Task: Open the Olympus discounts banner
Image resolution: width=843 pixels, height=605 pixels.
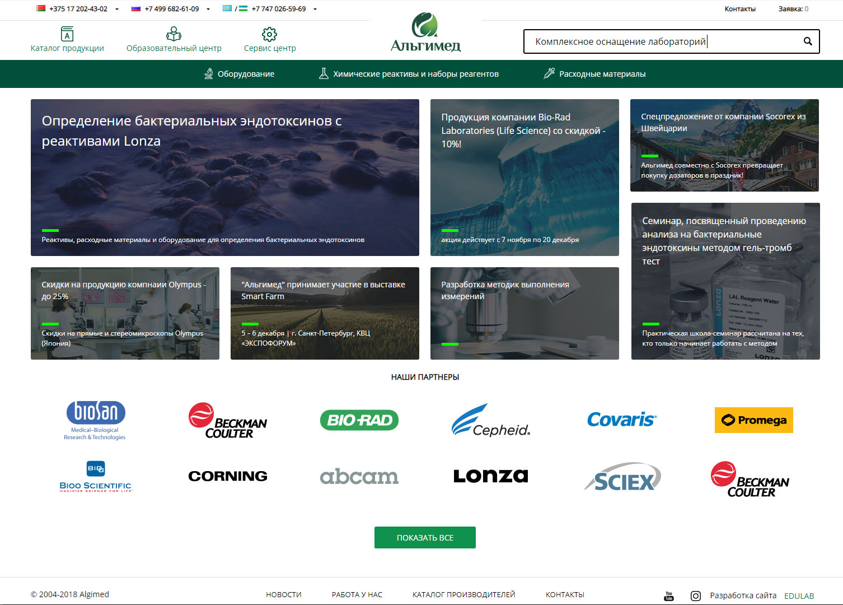Action: (x=125, y=314)
